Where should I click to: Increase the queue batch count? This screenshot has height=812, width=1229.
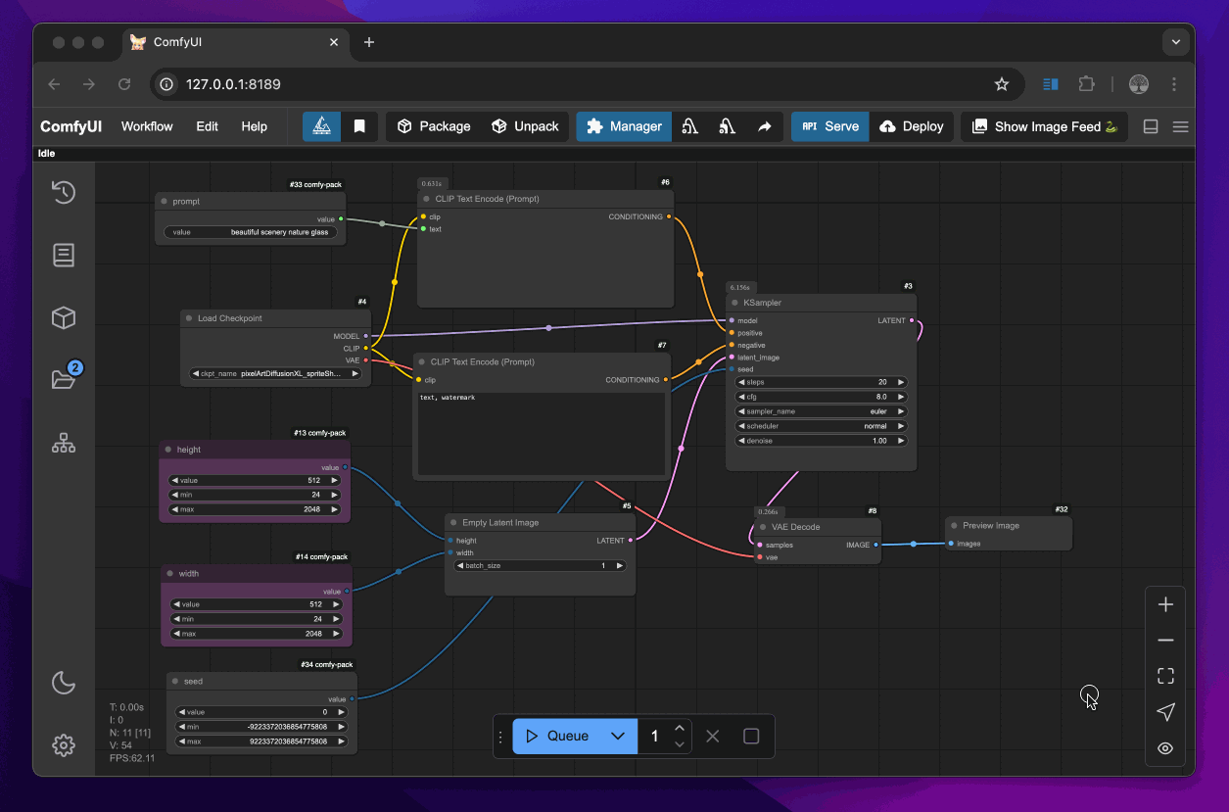pyautogui.click(x=680, y=728)
